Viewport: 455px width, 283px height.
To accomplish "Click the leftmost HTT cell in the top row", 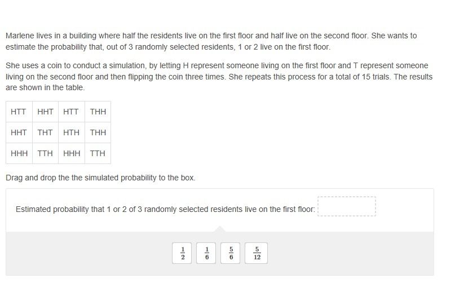I will (x=19, y=112).
